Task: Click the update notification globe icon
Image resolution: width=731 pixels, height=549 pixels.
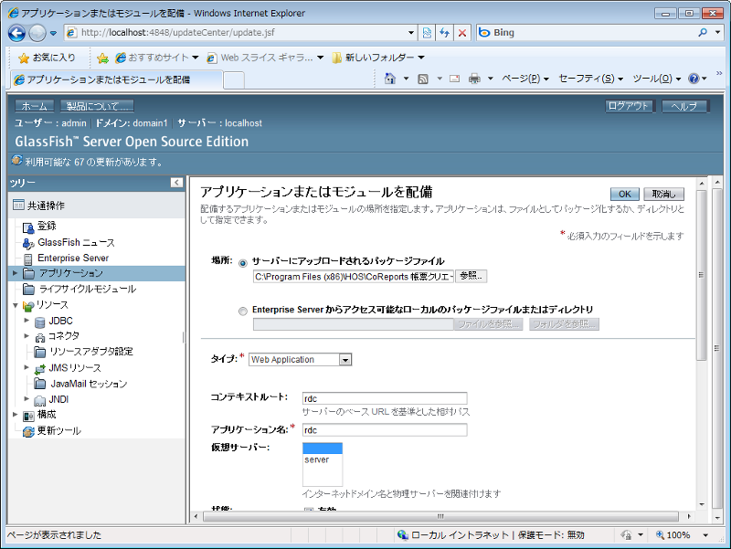Action: click(x=16, y=161)
